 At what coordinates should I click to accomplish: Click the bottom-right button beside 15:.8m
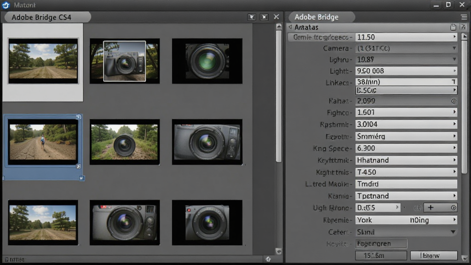point(434,256)
